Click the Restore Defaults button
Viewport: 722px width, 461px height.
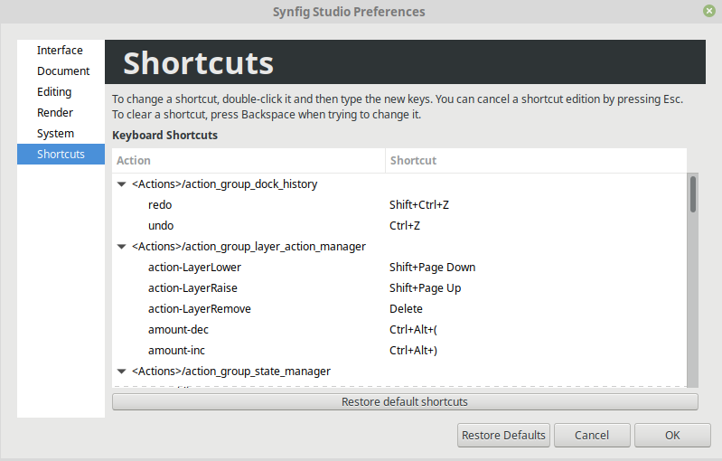pyautogui.click(x=503, y=435)
